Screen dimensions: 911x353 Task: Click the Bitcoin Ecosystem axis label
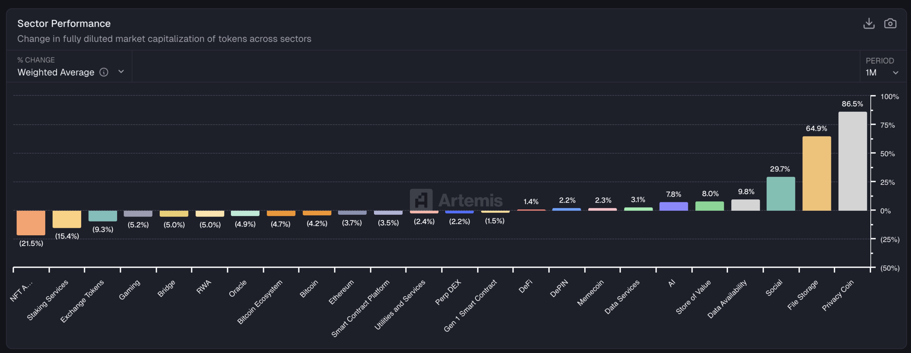(x=260, y=302)
